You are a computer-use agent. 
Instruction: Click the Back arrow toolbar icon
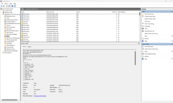pyautogui.click(x=1, y=6)
